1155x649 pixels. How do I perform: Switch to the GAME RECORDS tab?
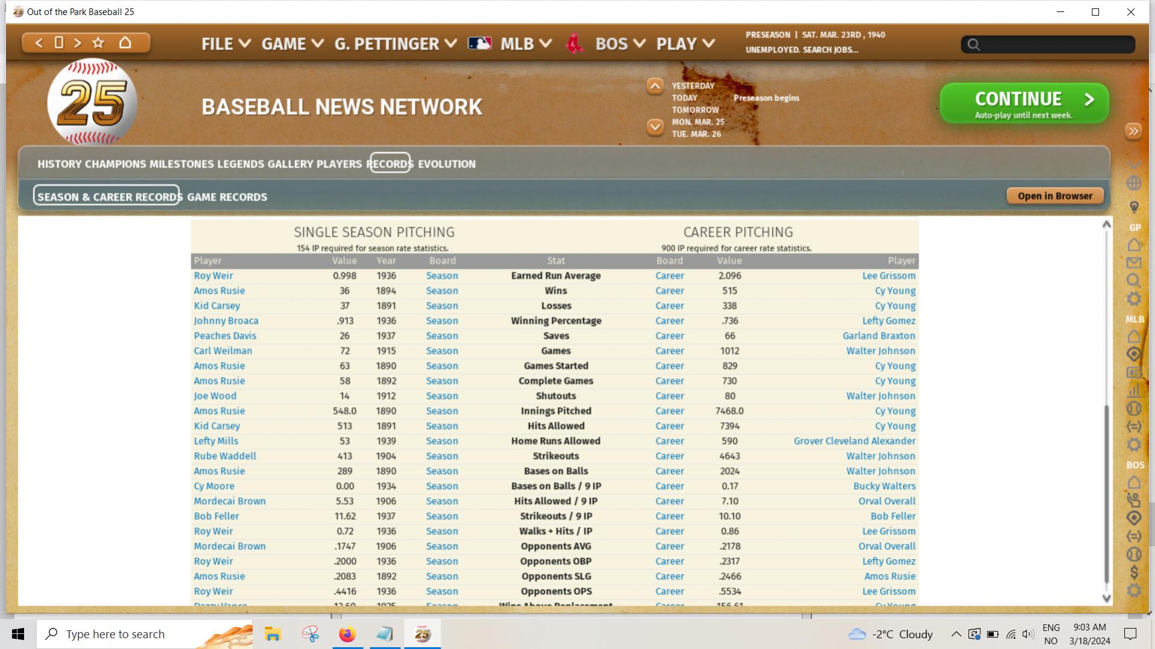click(227, 197)
